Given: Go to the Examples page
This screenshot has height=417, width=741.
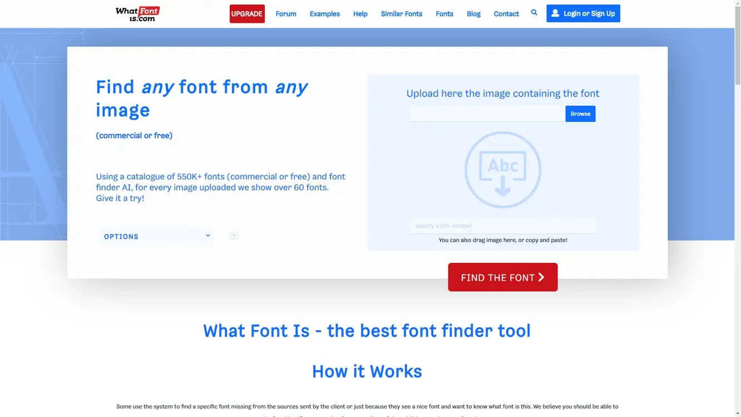Looking at the screenshot, I should click(x=324, y=14).
